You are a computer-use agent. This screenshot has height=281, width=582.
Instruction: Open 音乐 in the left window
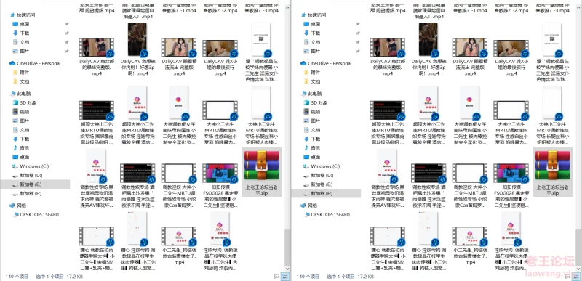[21, 147]
